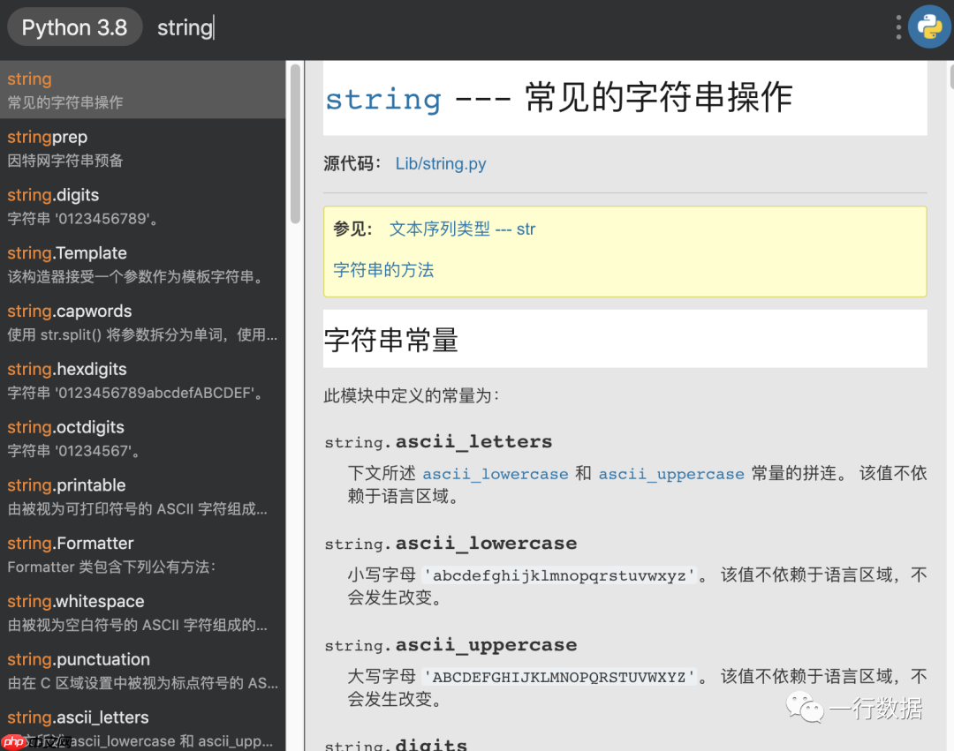Click the Python logo icon
Image resolution: width=954 pixels, height=751 pixels.
click(929, 26)
